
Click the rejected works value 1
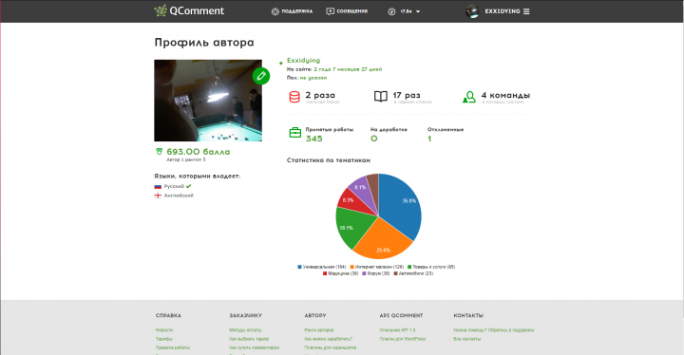(x=429, y=139)
